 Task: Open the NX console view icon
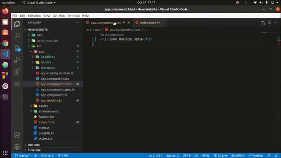point(17,84)
